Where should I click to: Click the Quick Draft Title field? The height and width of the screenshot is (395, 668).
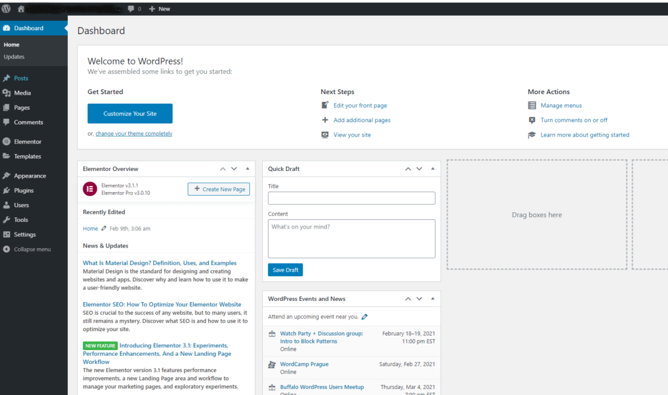[352, 198]
